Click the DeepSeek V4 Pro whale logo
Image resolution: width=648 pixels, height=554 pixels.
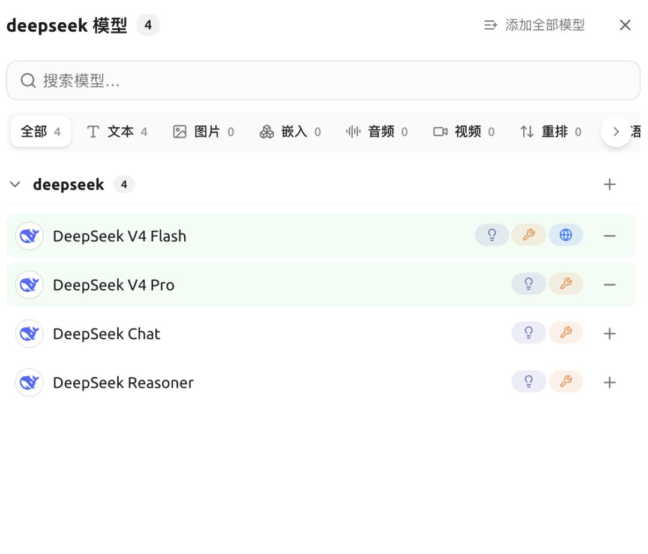click(29, 285)
